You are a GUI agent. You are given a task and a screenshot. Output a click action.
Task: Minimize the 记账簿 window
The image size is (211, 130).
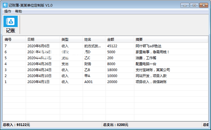(x=185, y=5)
